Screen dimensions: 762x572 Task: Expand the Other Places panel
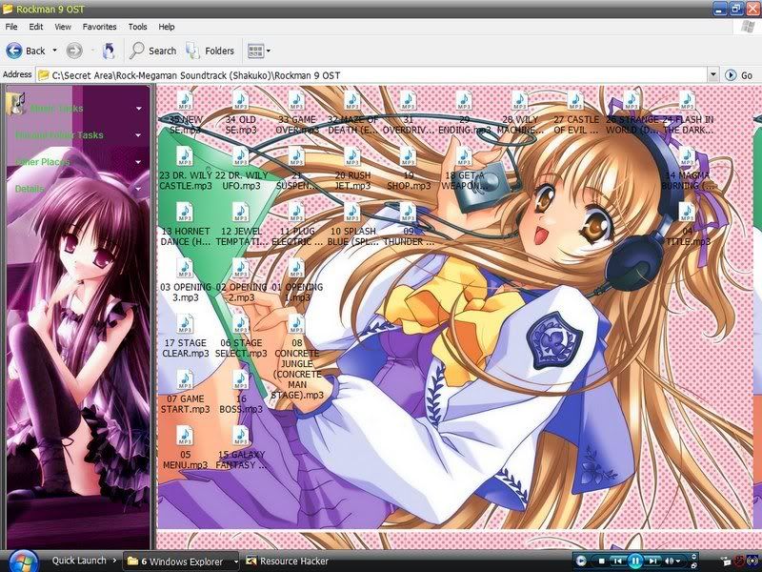[x=138, y=162]
